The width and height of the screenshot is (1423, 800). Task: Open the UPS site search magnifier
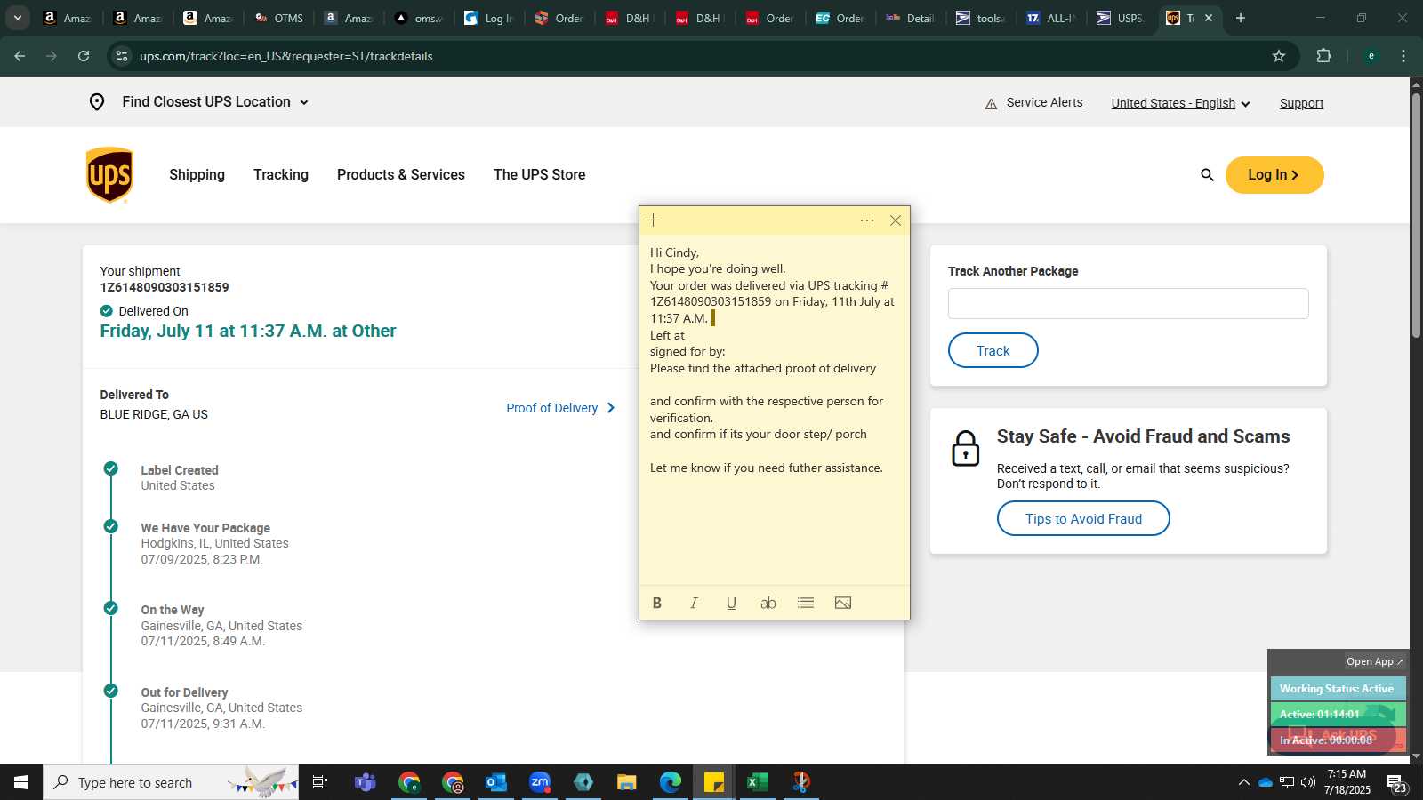click(1207, 175)
